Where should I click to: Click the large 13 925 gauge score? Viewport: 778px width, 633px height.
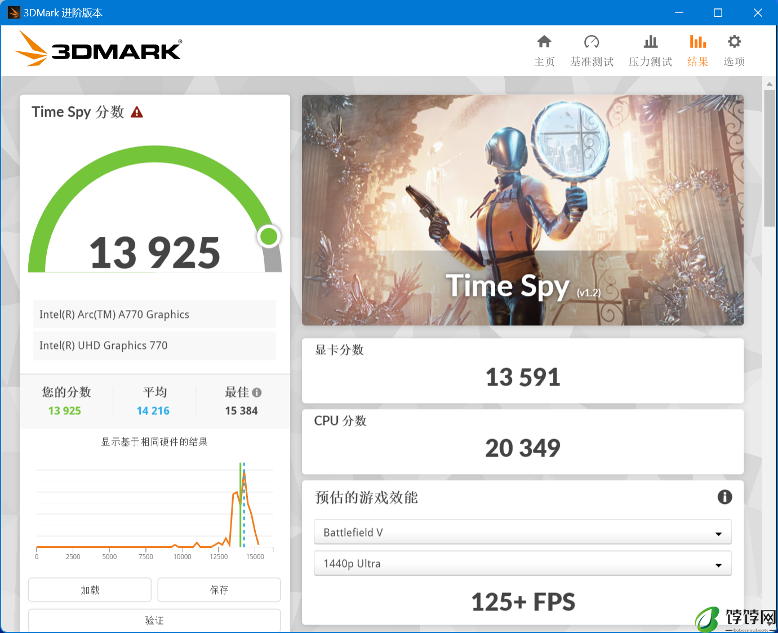coord(155,253)
